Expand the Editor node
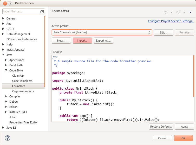 point(6,107)
